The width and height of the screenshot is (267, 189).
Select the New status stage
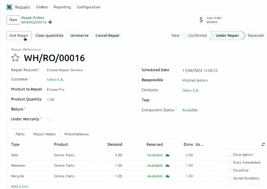click(x=175, y=35)
